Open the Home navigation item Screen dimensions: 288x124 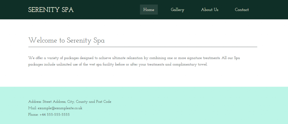[149, 10]
